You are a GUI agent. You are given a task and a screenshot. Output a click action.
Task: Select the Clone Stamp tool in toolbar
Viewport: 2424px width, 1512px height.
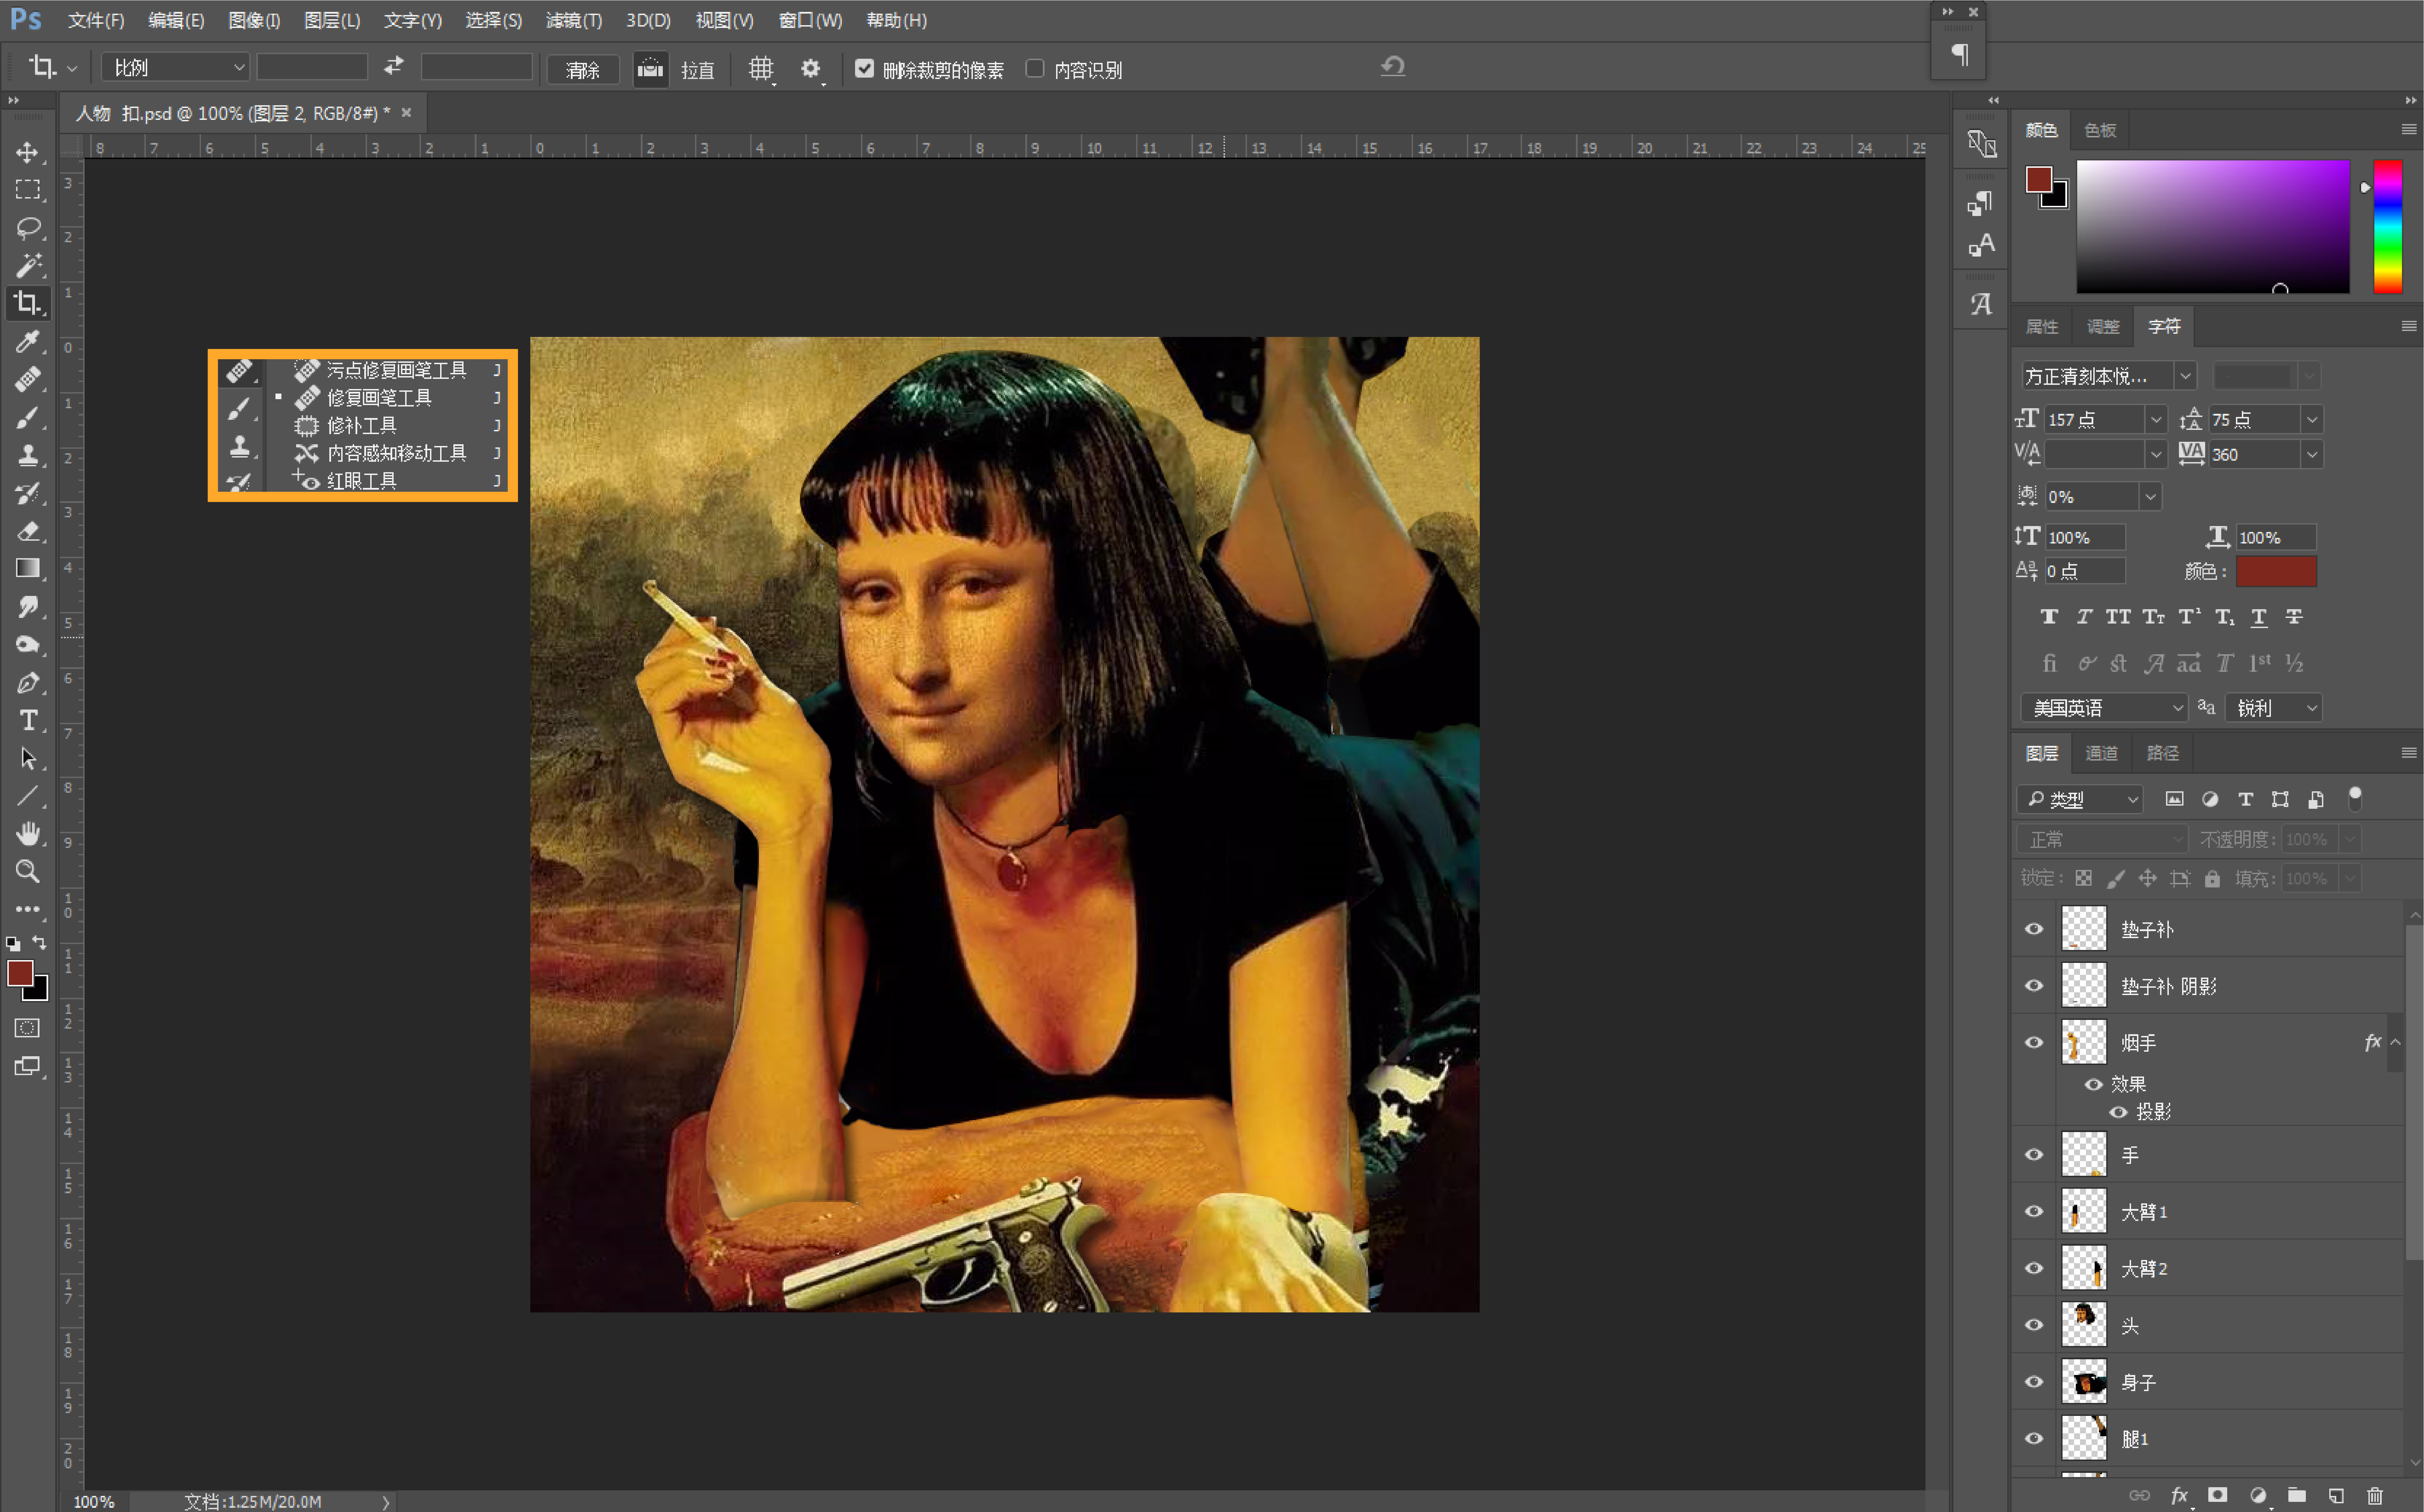click(28, 456)
